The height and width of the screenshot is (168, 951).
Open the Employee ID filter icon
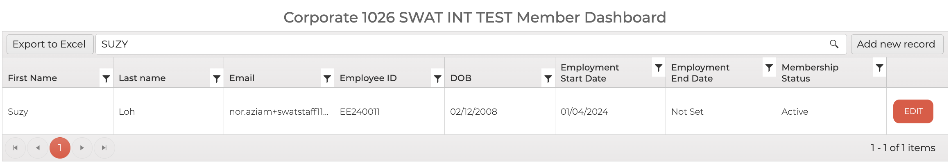437,78
